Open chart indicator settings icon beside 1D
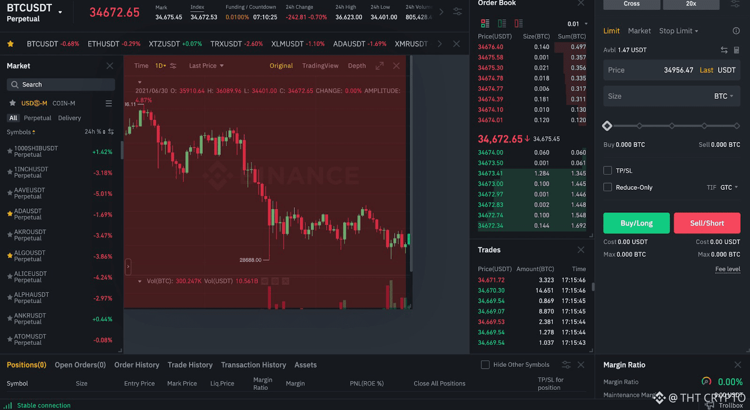 click(x=173, y=66)
